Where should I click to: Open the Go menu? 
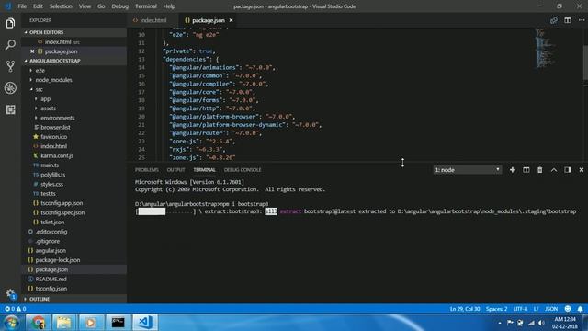101,6
